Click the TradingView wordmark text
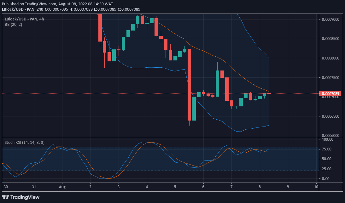The image size is (345, 203). (x=25, y=197)
